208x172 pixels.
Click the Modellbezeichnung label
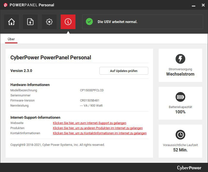point(24,90)
